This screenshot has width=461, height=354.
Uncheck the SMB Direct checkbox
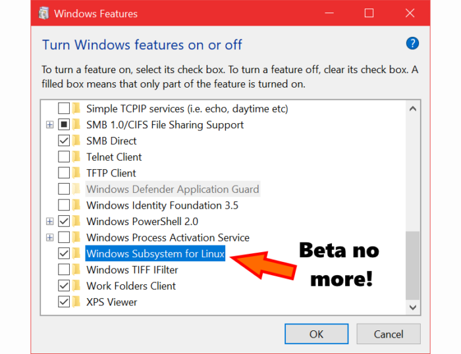(64, 141)
